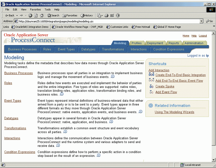
Task: Open the File menu
Action: tap(7, 9)
